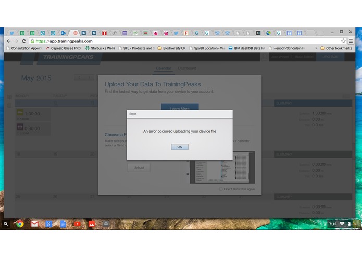Switch to the Outlook tab

tap(63, 33)
